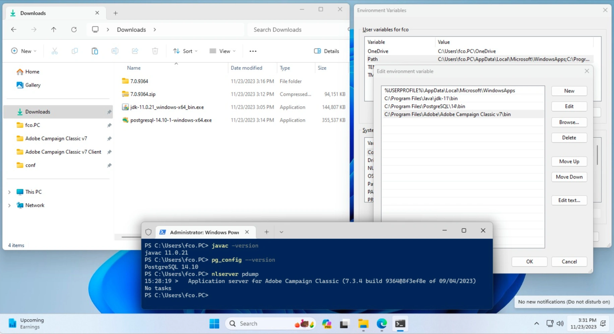Expand the Network tree node
Image resolution: width=614 pixels, height=334 pixels.
pyautogui.click(x=9, y=205)
